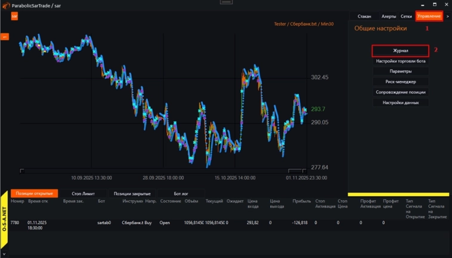
Task: Switch to the Бот лог tab
Action: point(181,193)
